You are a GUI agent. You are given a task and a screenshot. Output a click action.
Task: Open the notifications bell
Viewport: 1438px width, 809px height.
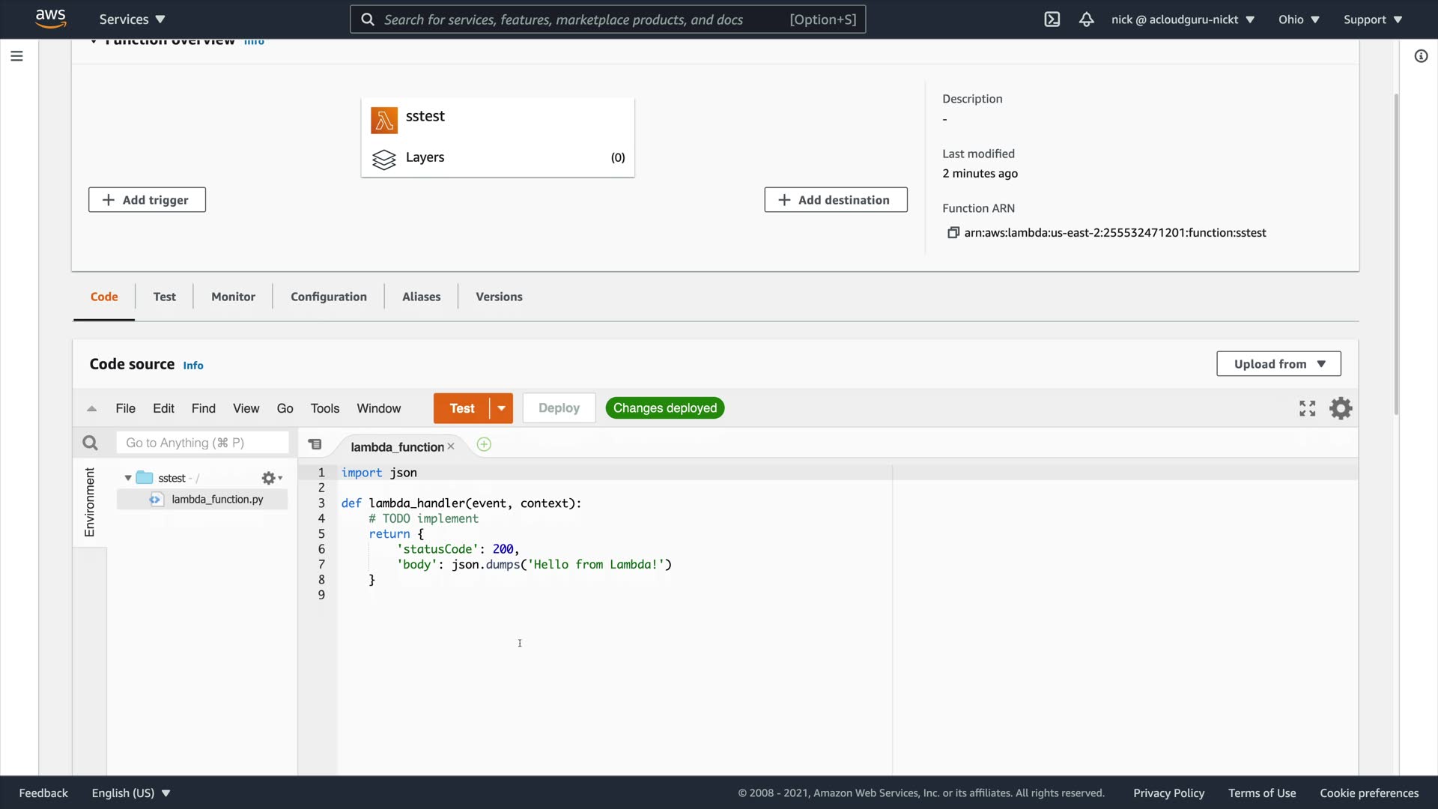1086,19
